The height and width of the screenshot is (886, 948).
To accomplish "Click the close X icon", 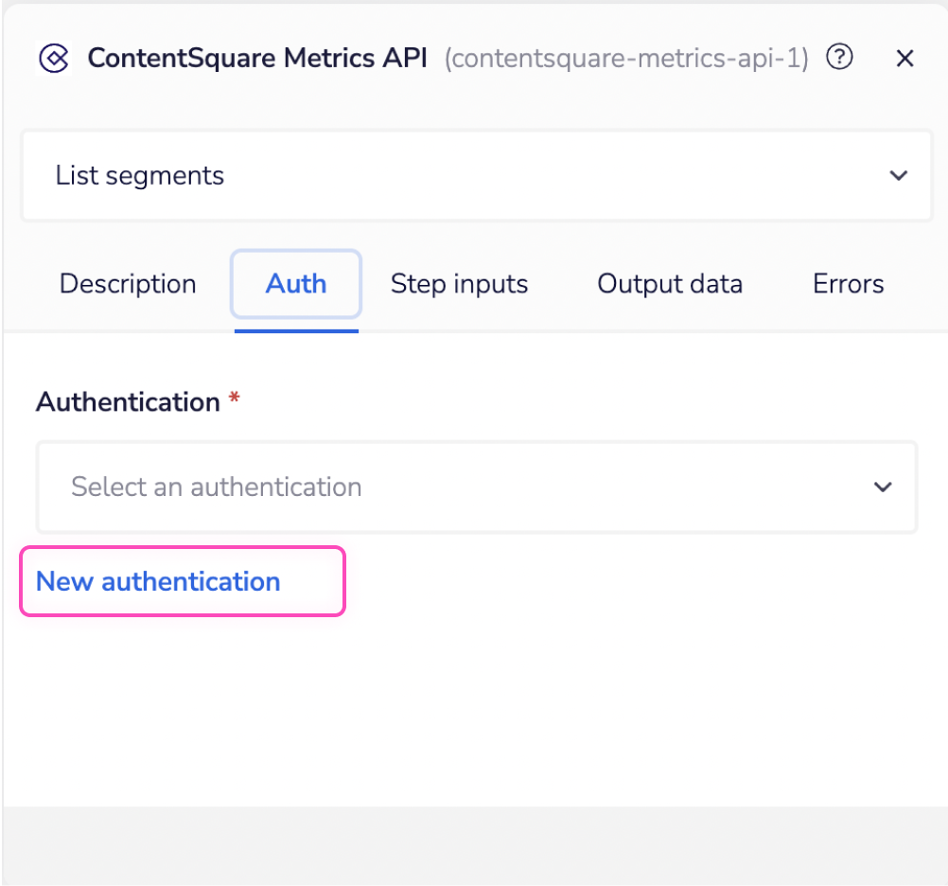I will tap(904, 58).
